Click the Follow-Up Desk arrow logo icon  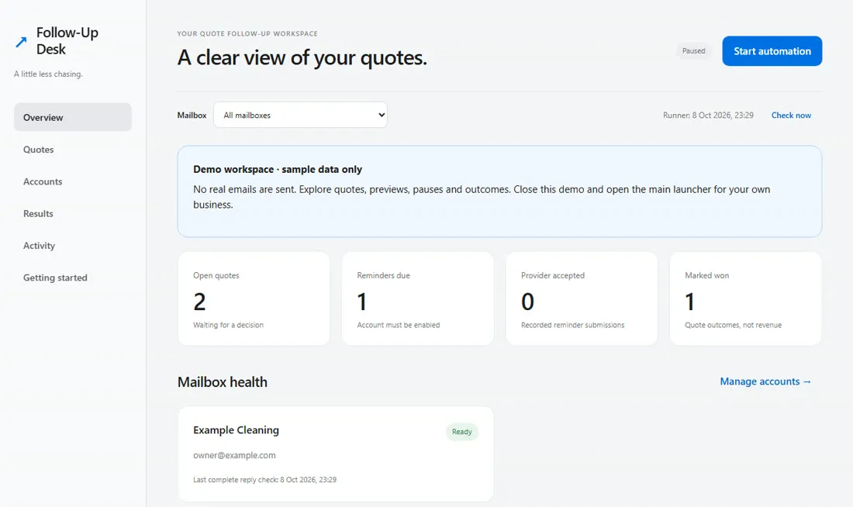(21, 42)
